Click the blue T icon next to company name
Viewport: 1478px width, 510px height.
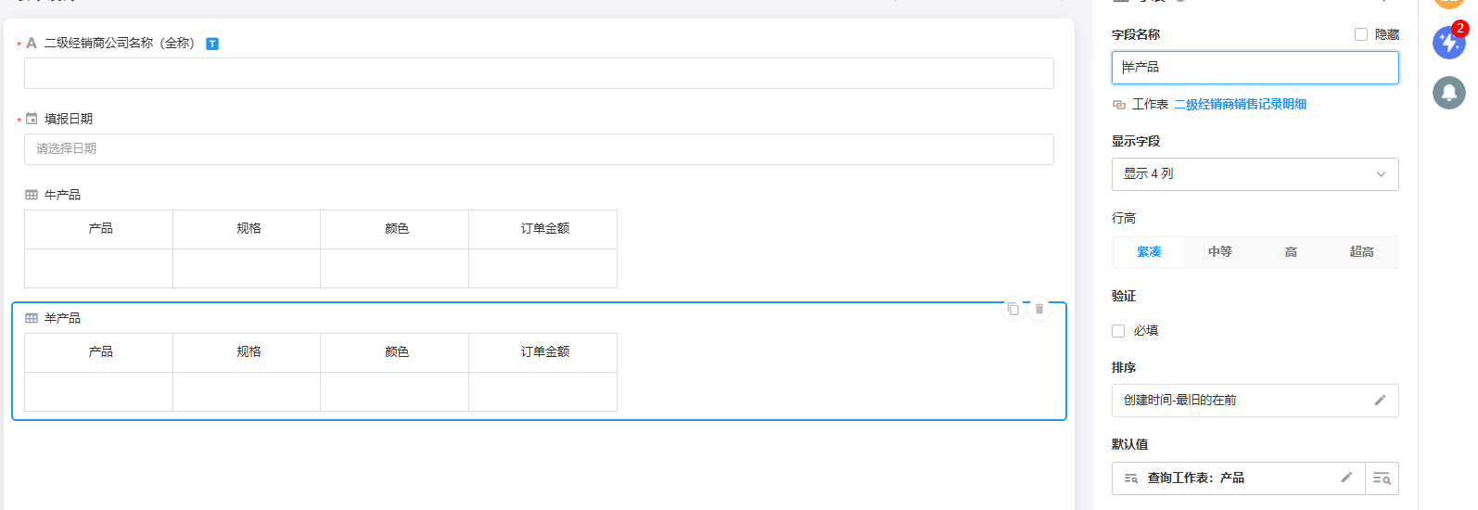click(x=212, y=44)
